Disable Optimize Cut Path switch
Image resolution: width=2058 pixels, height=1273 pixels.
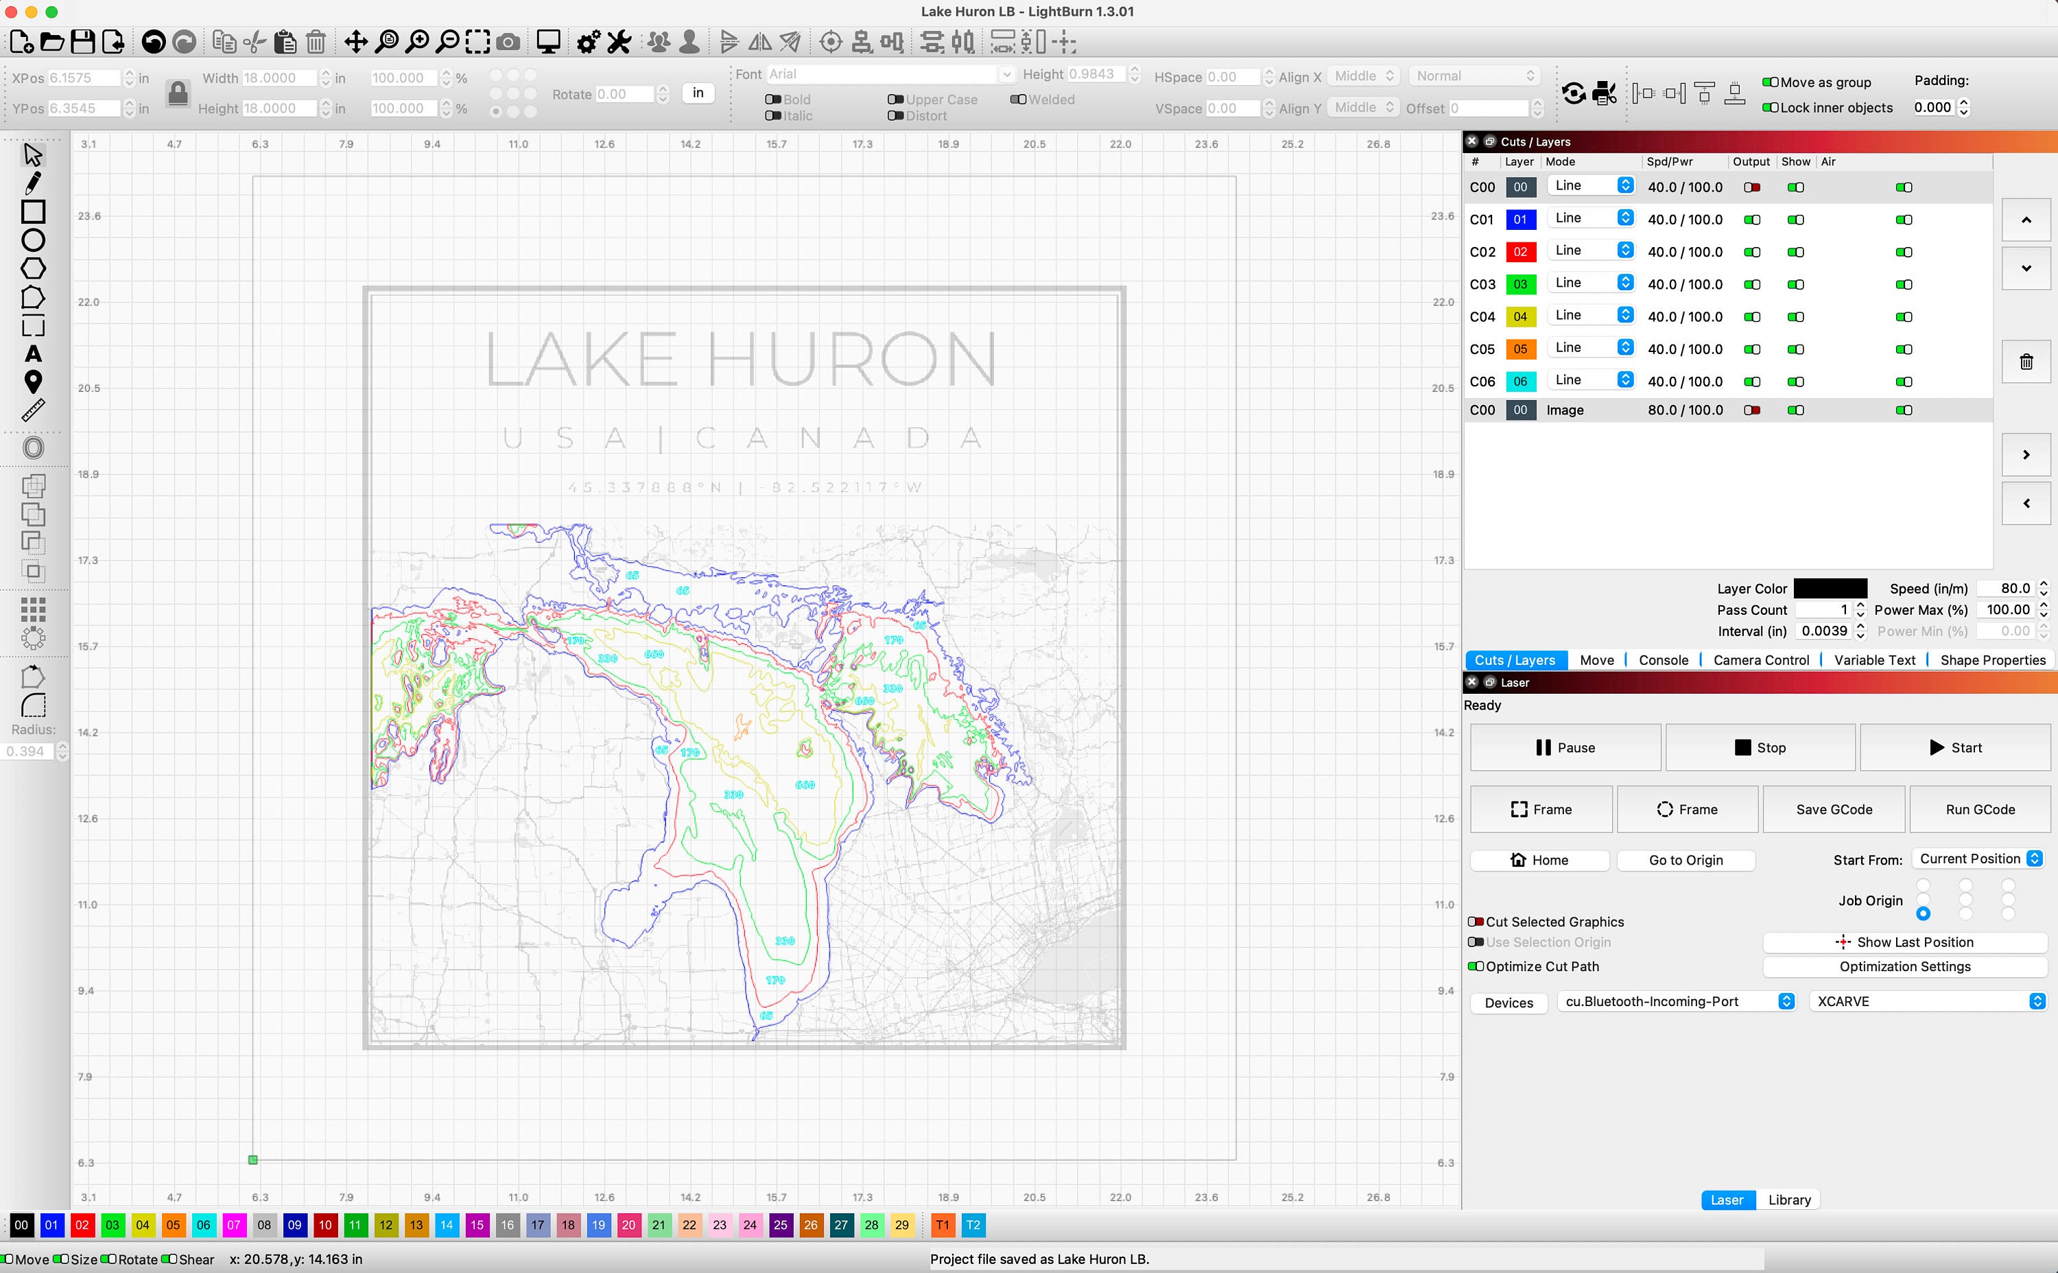coord(1476,966)
